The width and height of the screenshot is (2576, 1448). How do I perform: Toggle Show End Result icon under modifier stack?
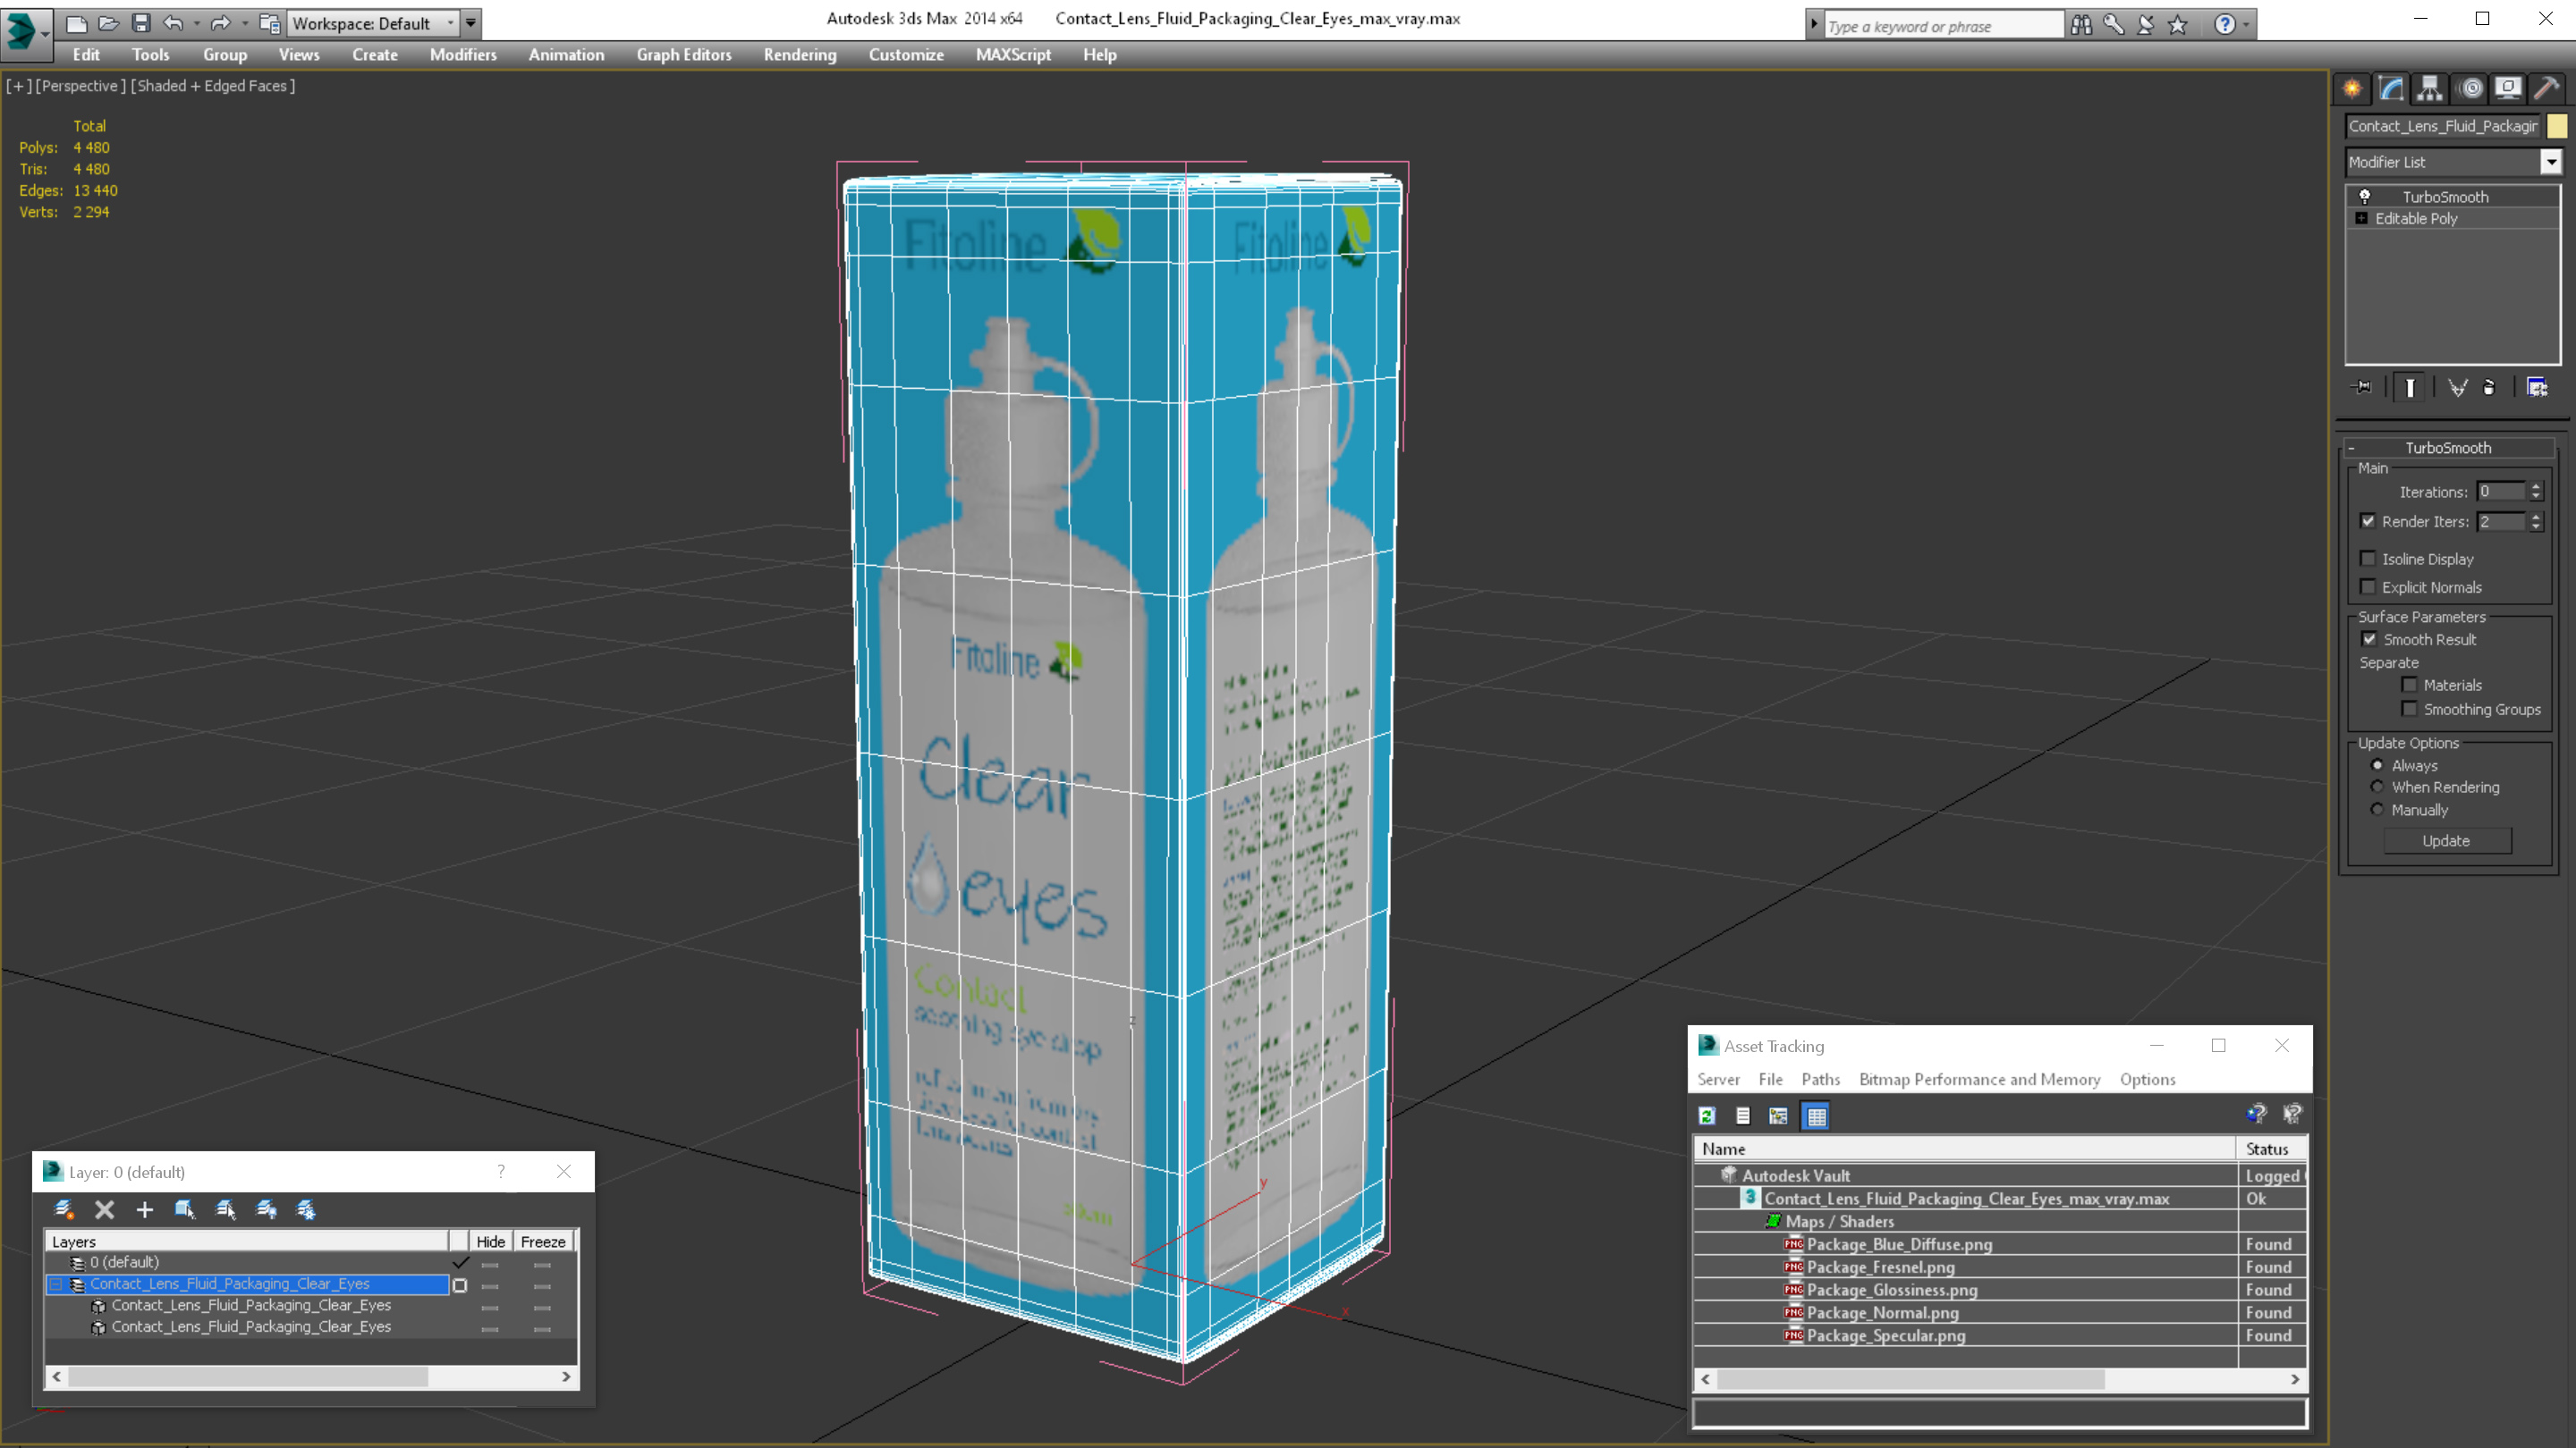coord(2410,388)
